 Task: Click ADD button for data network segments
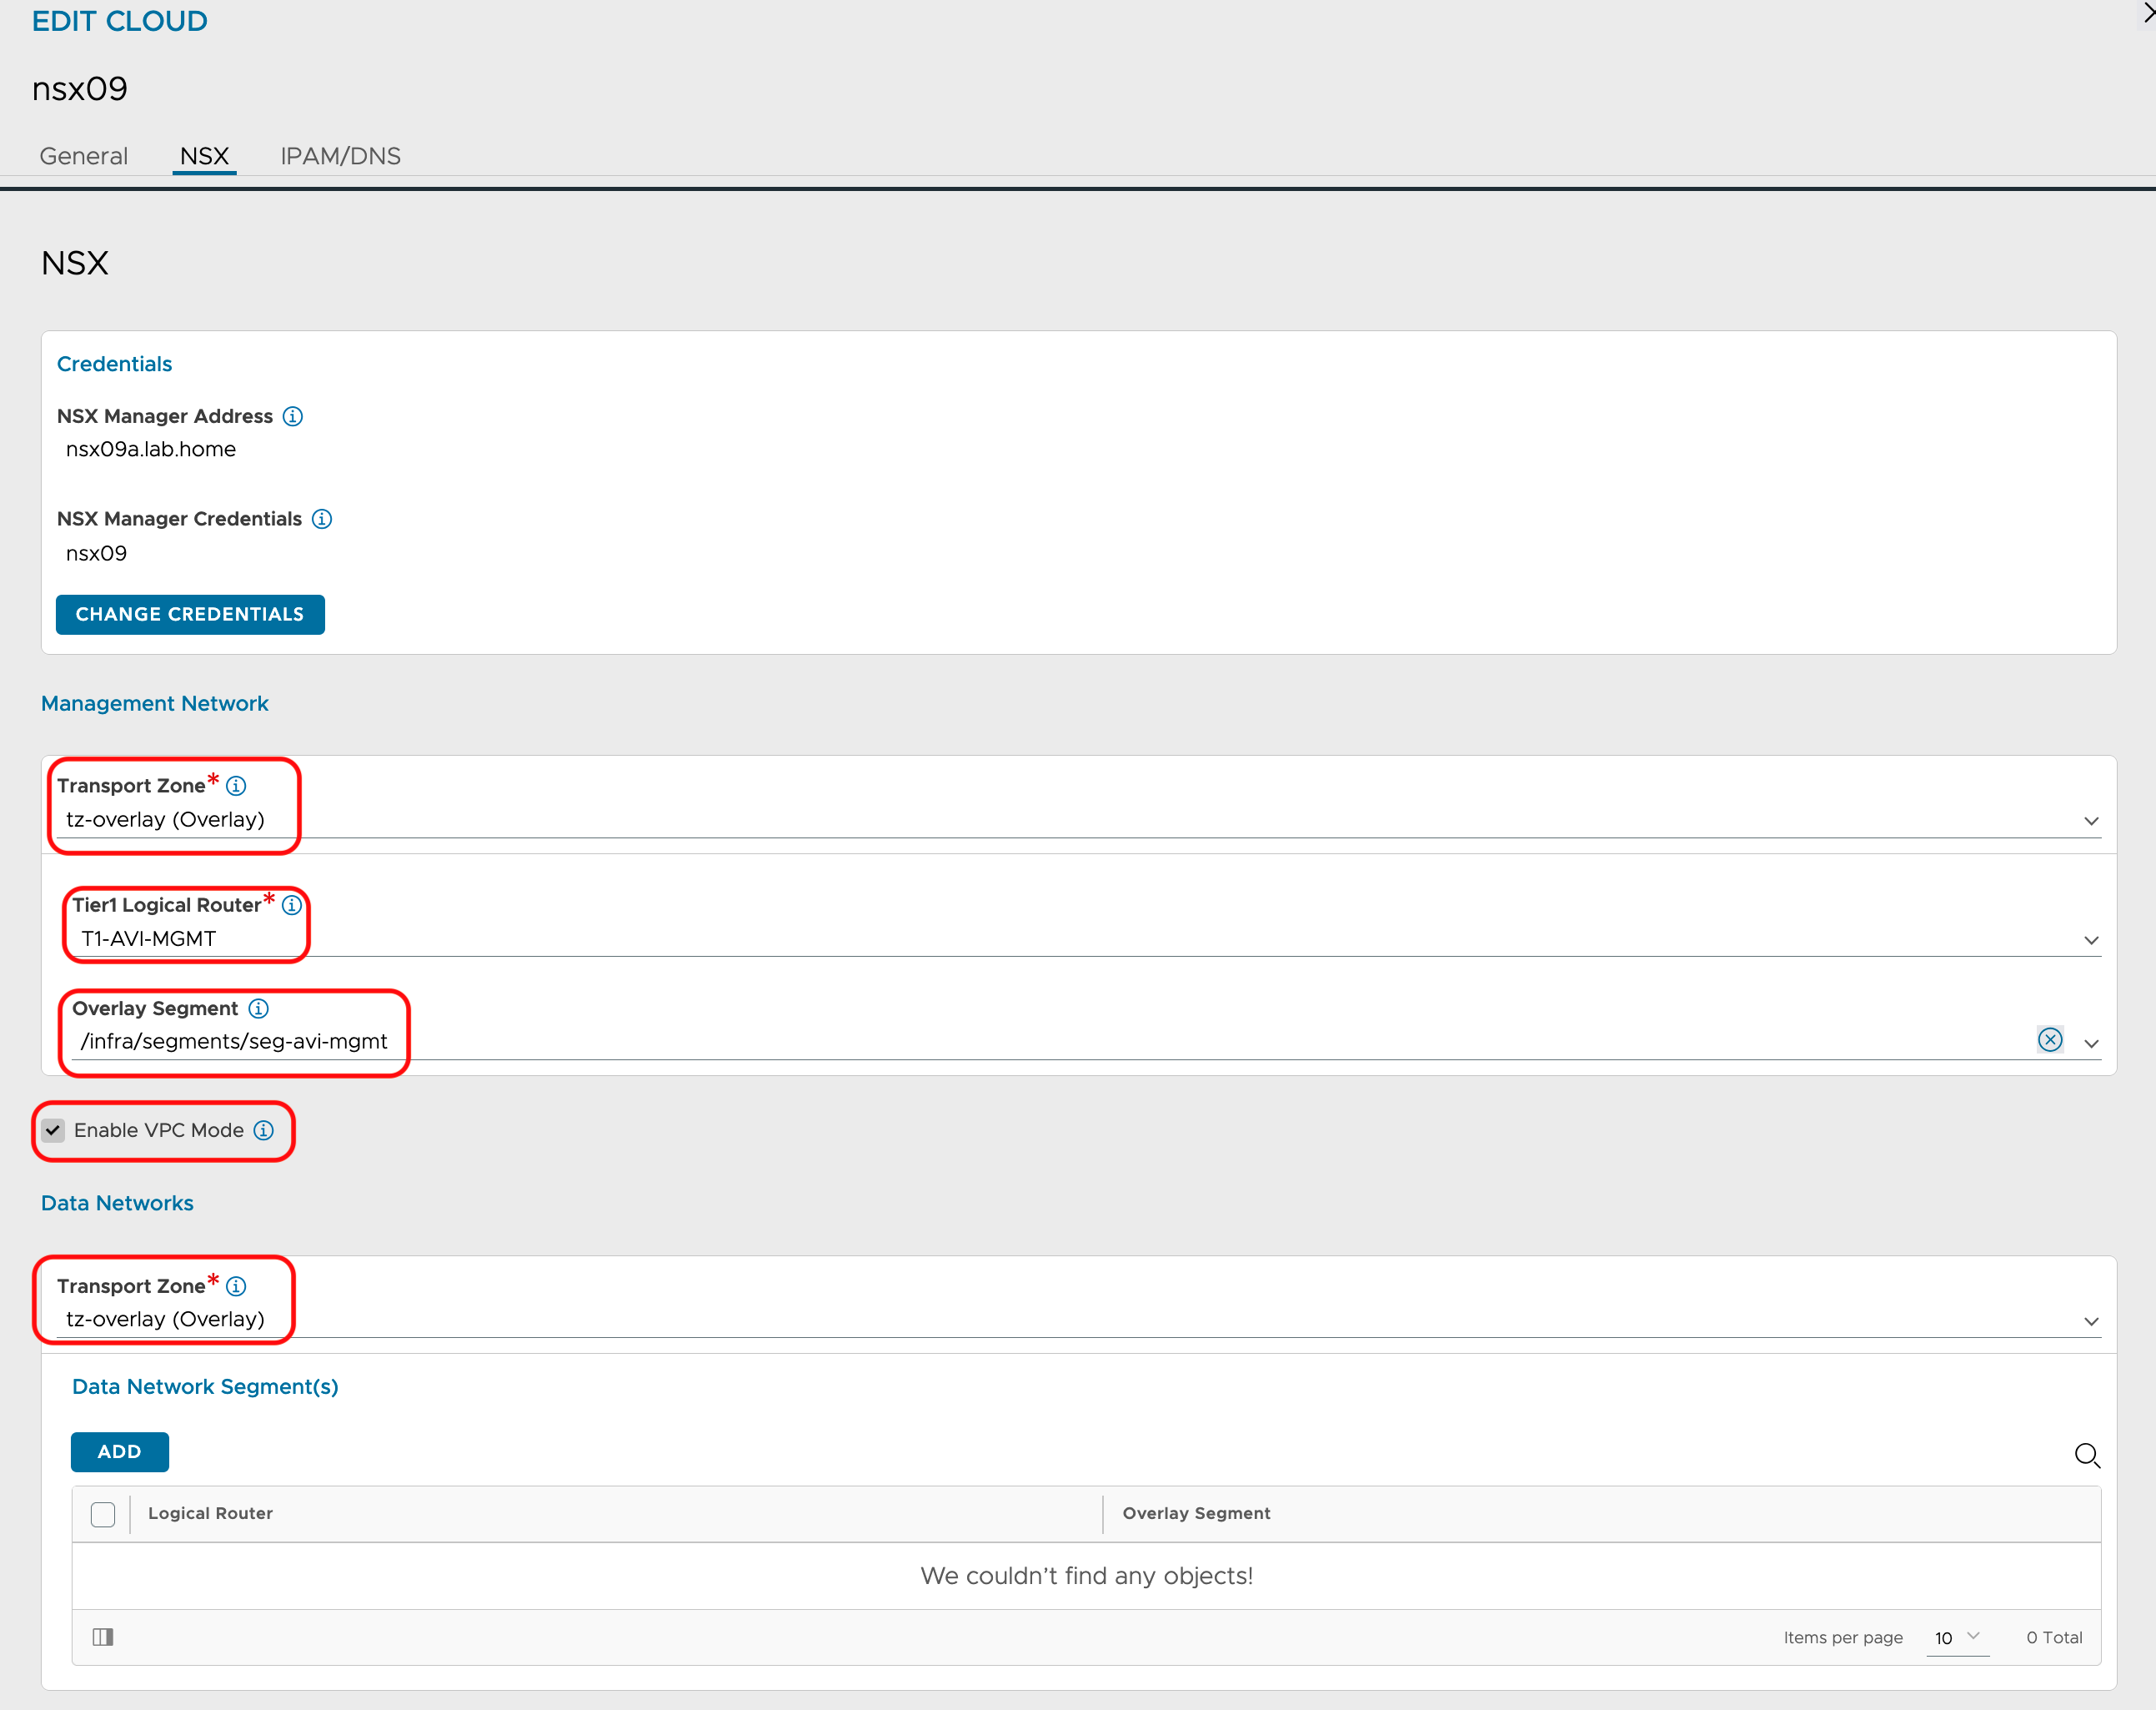(x=119, y=1452)
